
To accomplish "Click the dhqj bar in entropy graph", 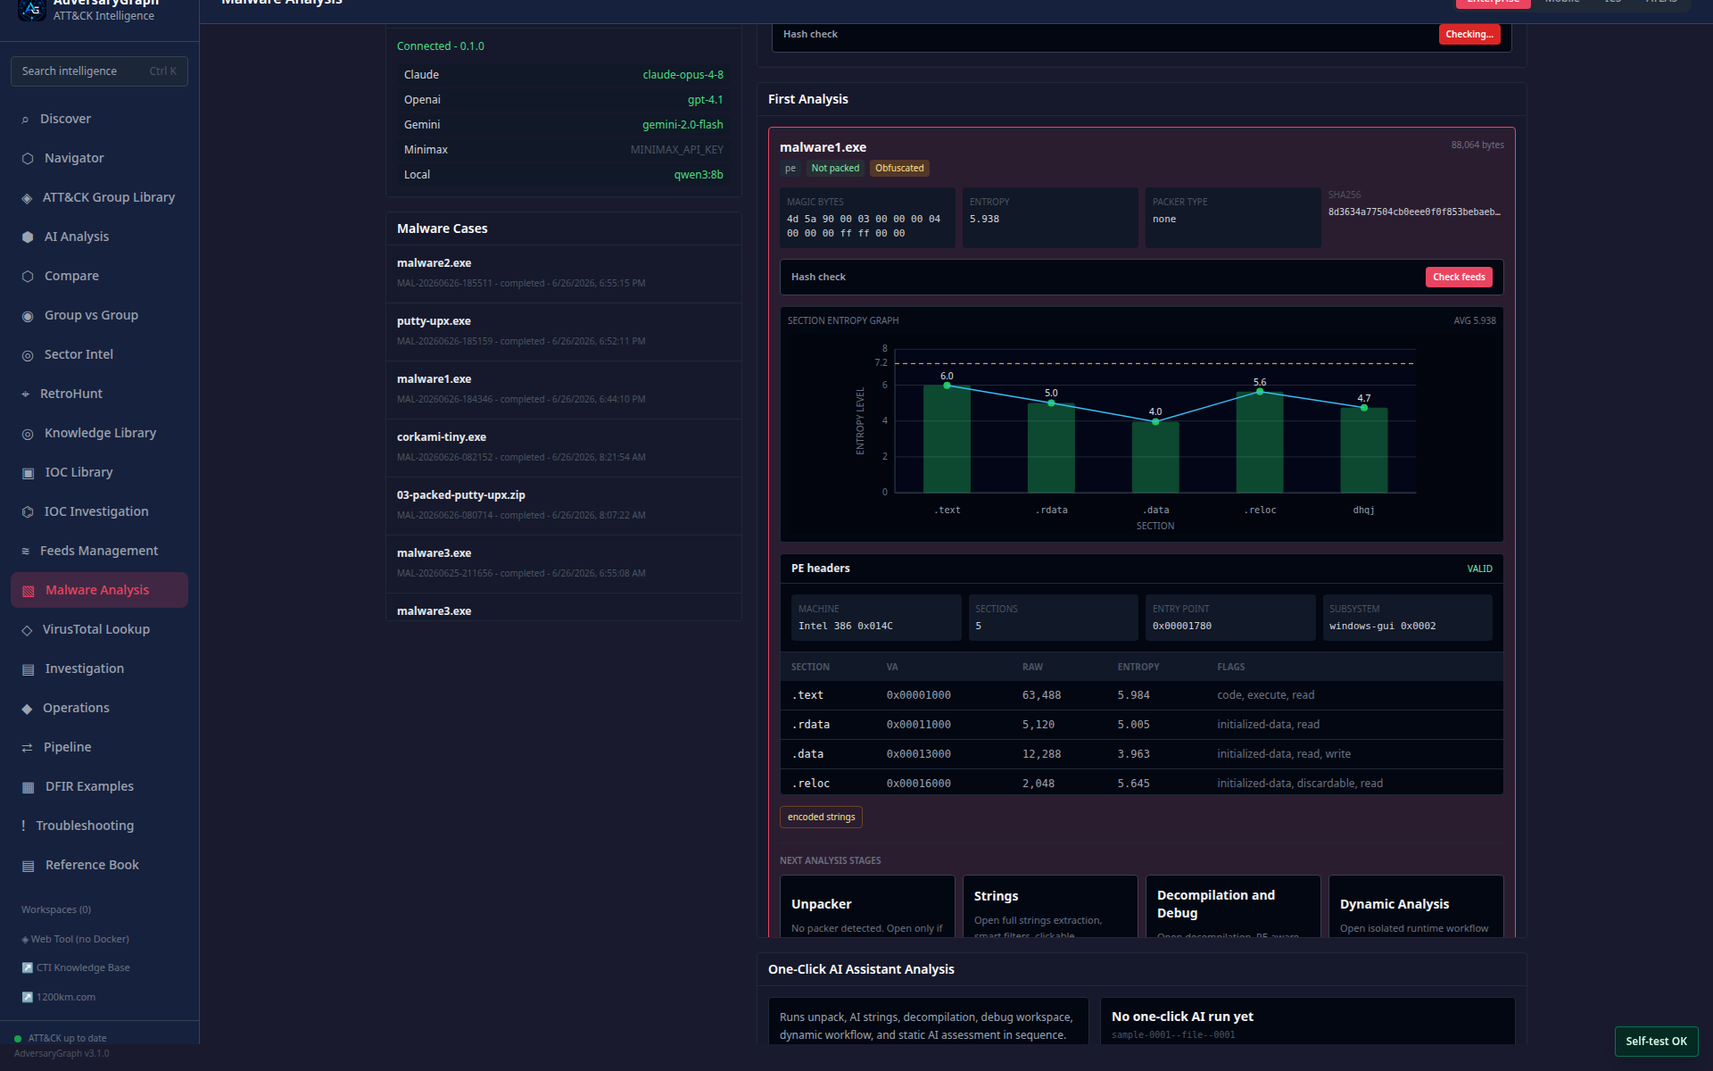I will coord(1364,451).
